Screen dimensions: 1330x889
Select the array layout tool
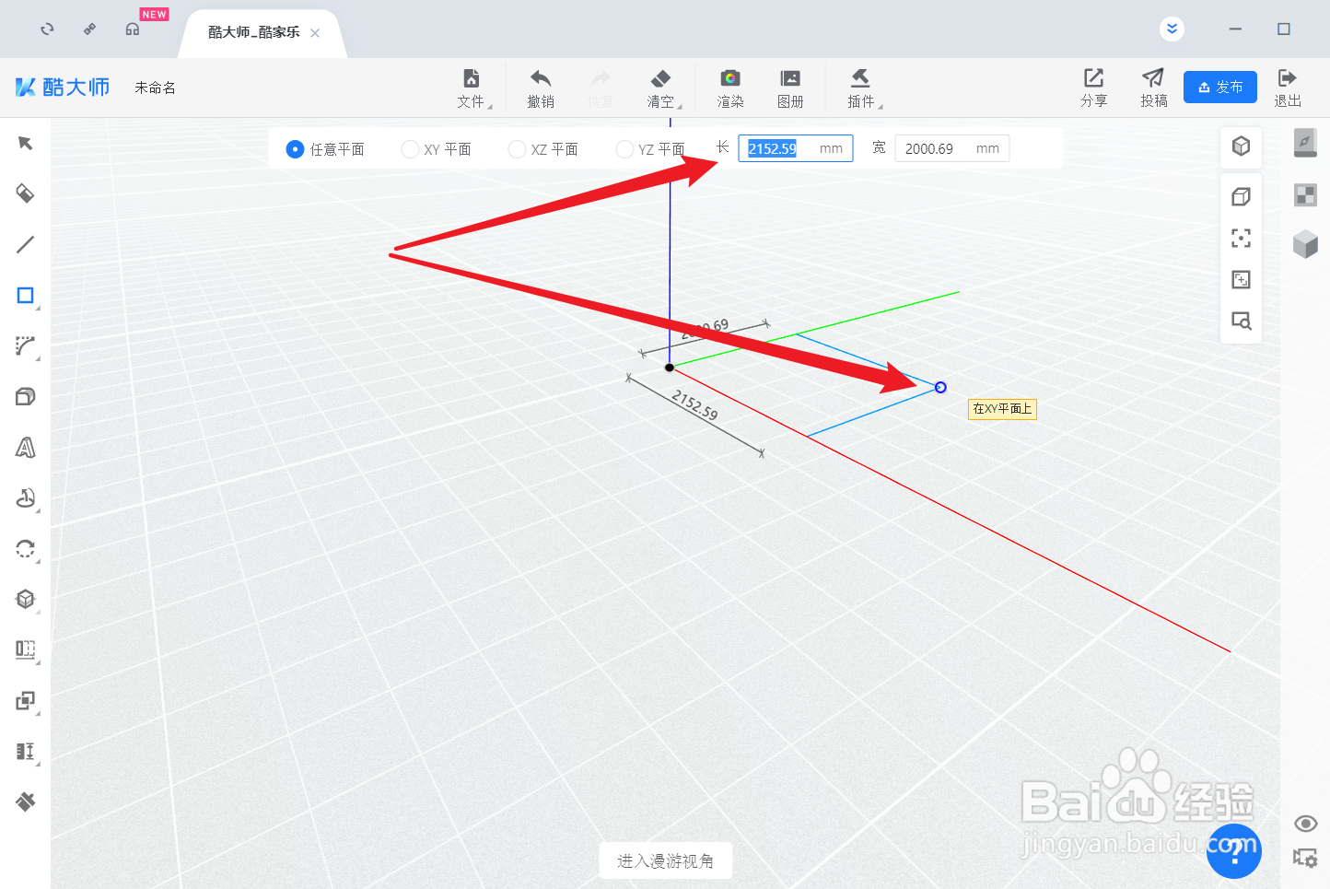(25, 649)
